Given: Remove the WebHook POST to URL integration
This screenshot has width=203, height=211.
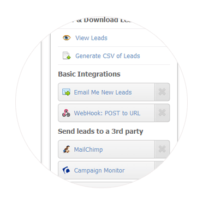Looking at the screenshot, I should (162, 113).
